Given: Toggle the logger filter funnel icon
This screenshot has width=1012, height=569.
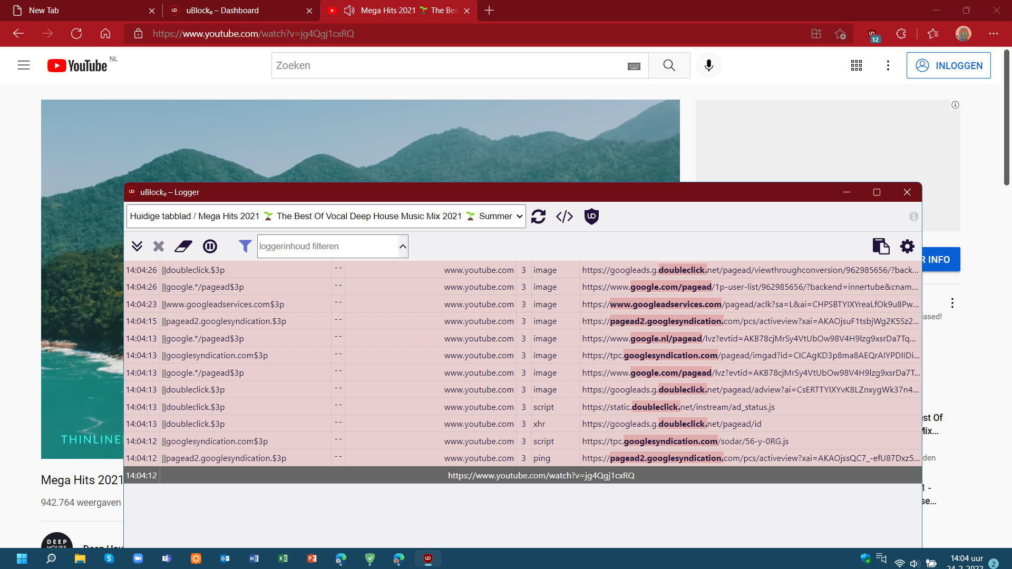Looking at the screenshot, I should pos(245,246).
